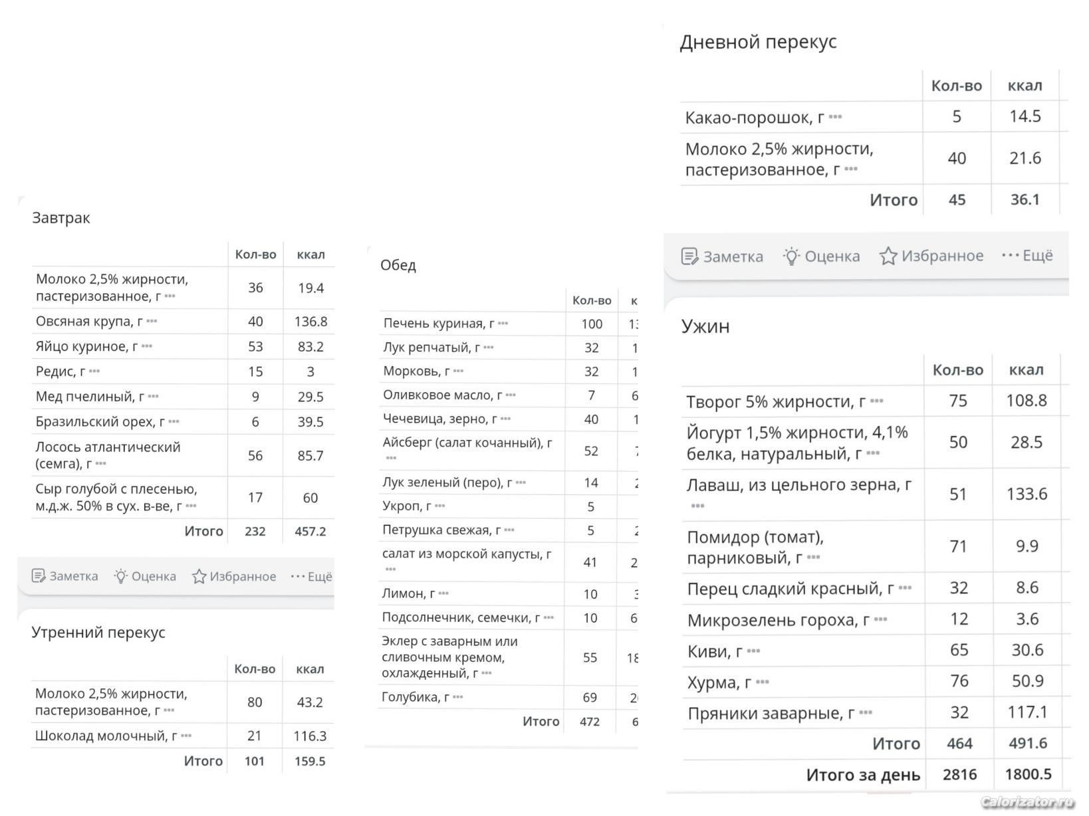Viewport: 1089px width, 816px height.
Task: Click the Заметка note icon under Завтрак
Action: click(x=39, y=576)
